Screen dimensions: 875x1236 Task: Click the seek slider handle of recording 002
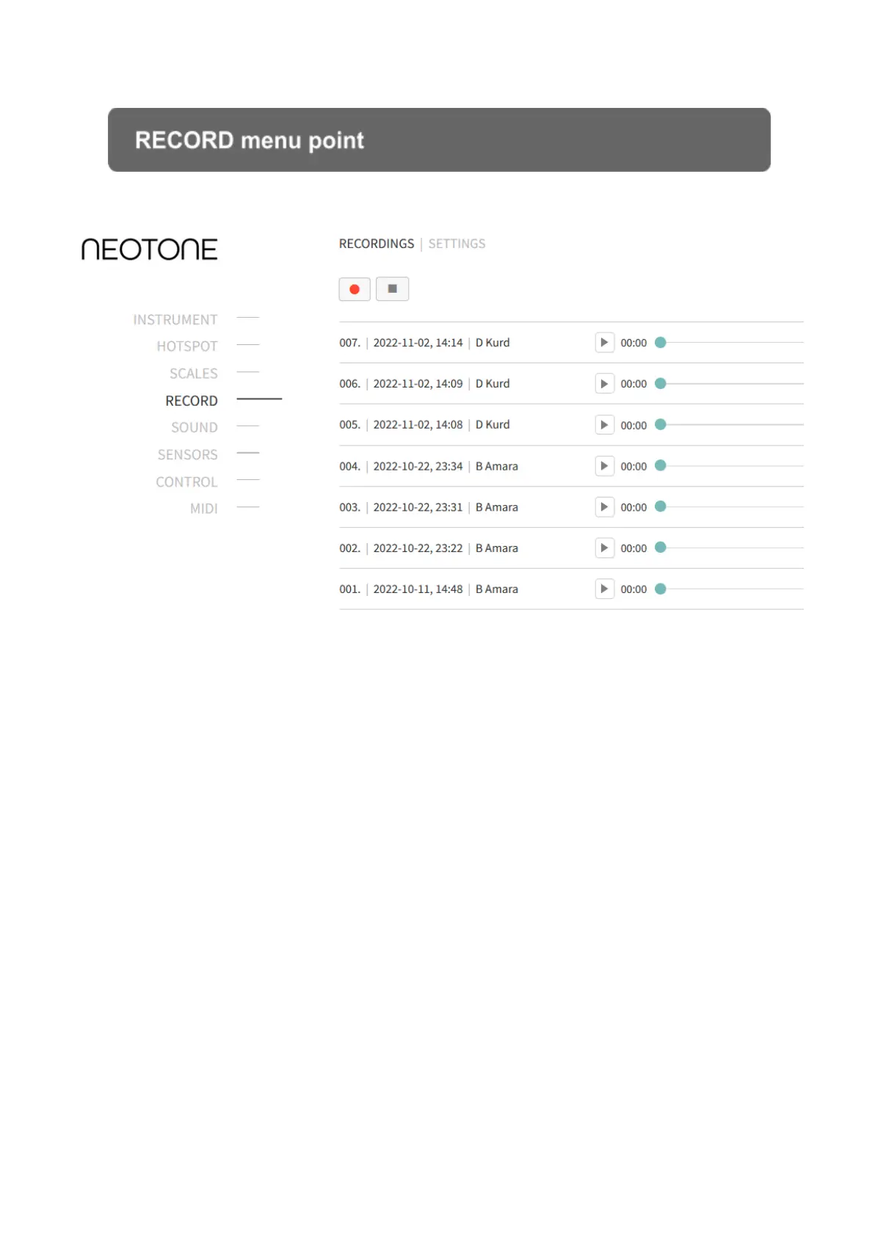660,548
